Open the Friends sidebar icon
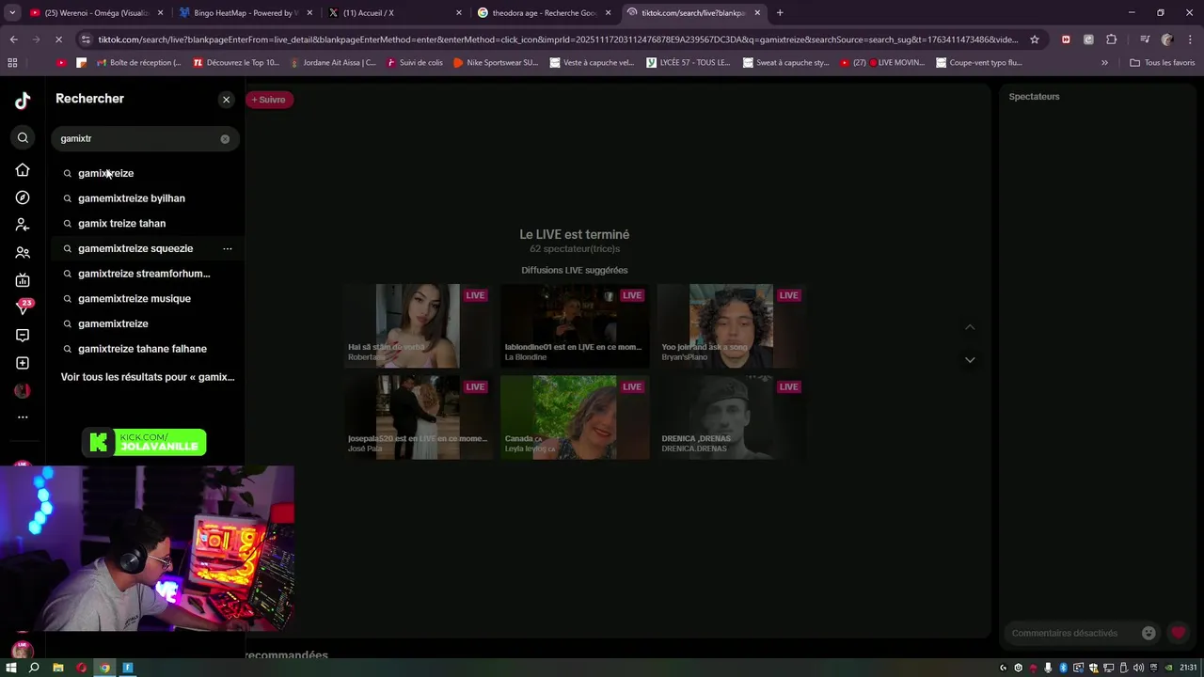Viewport: 1204px width, 677px height. (x=23, y=253)
